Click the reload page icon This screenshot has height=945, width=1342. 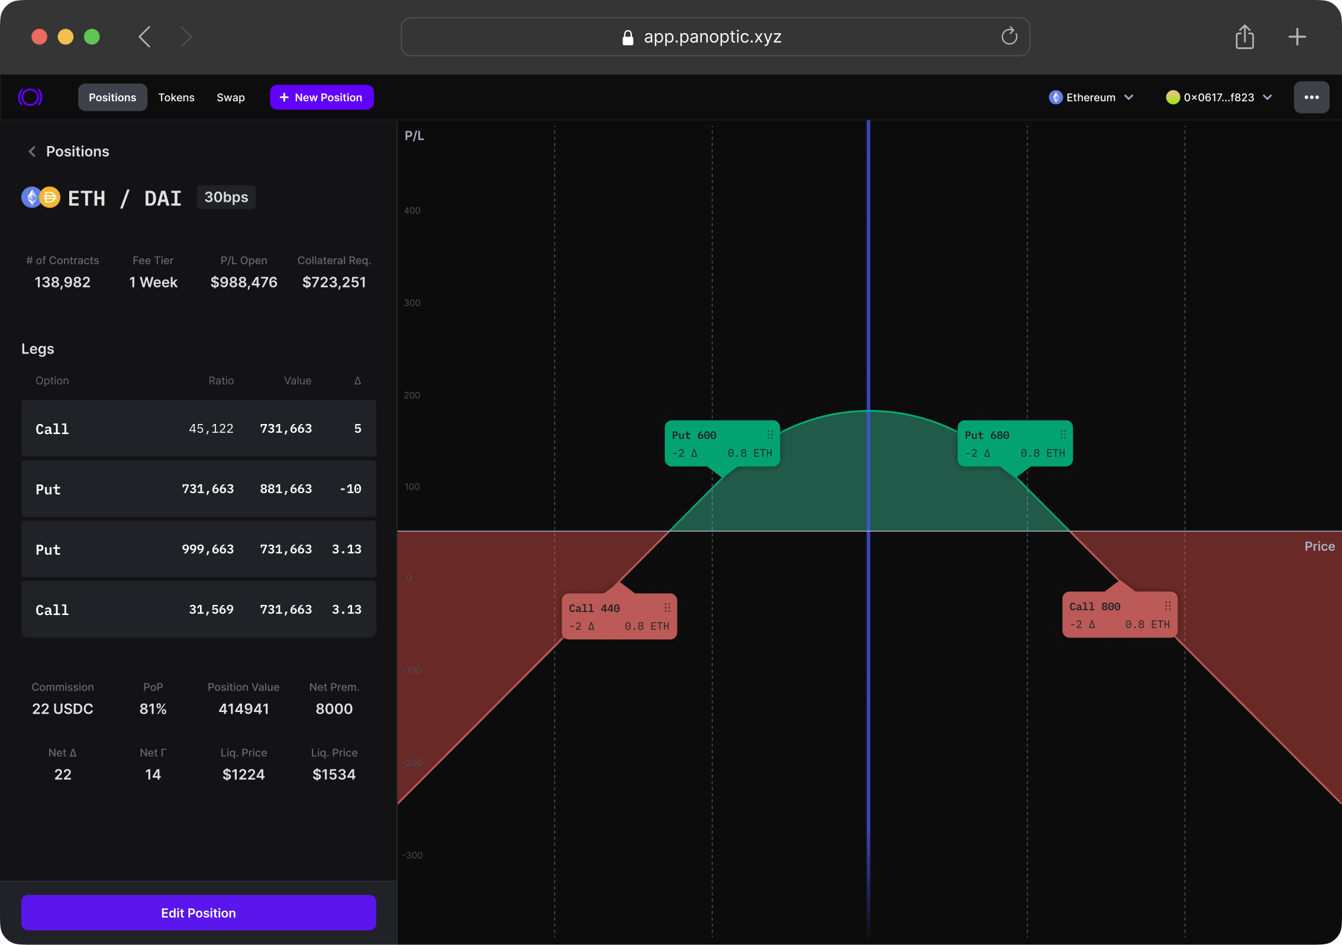[1009, 37]
